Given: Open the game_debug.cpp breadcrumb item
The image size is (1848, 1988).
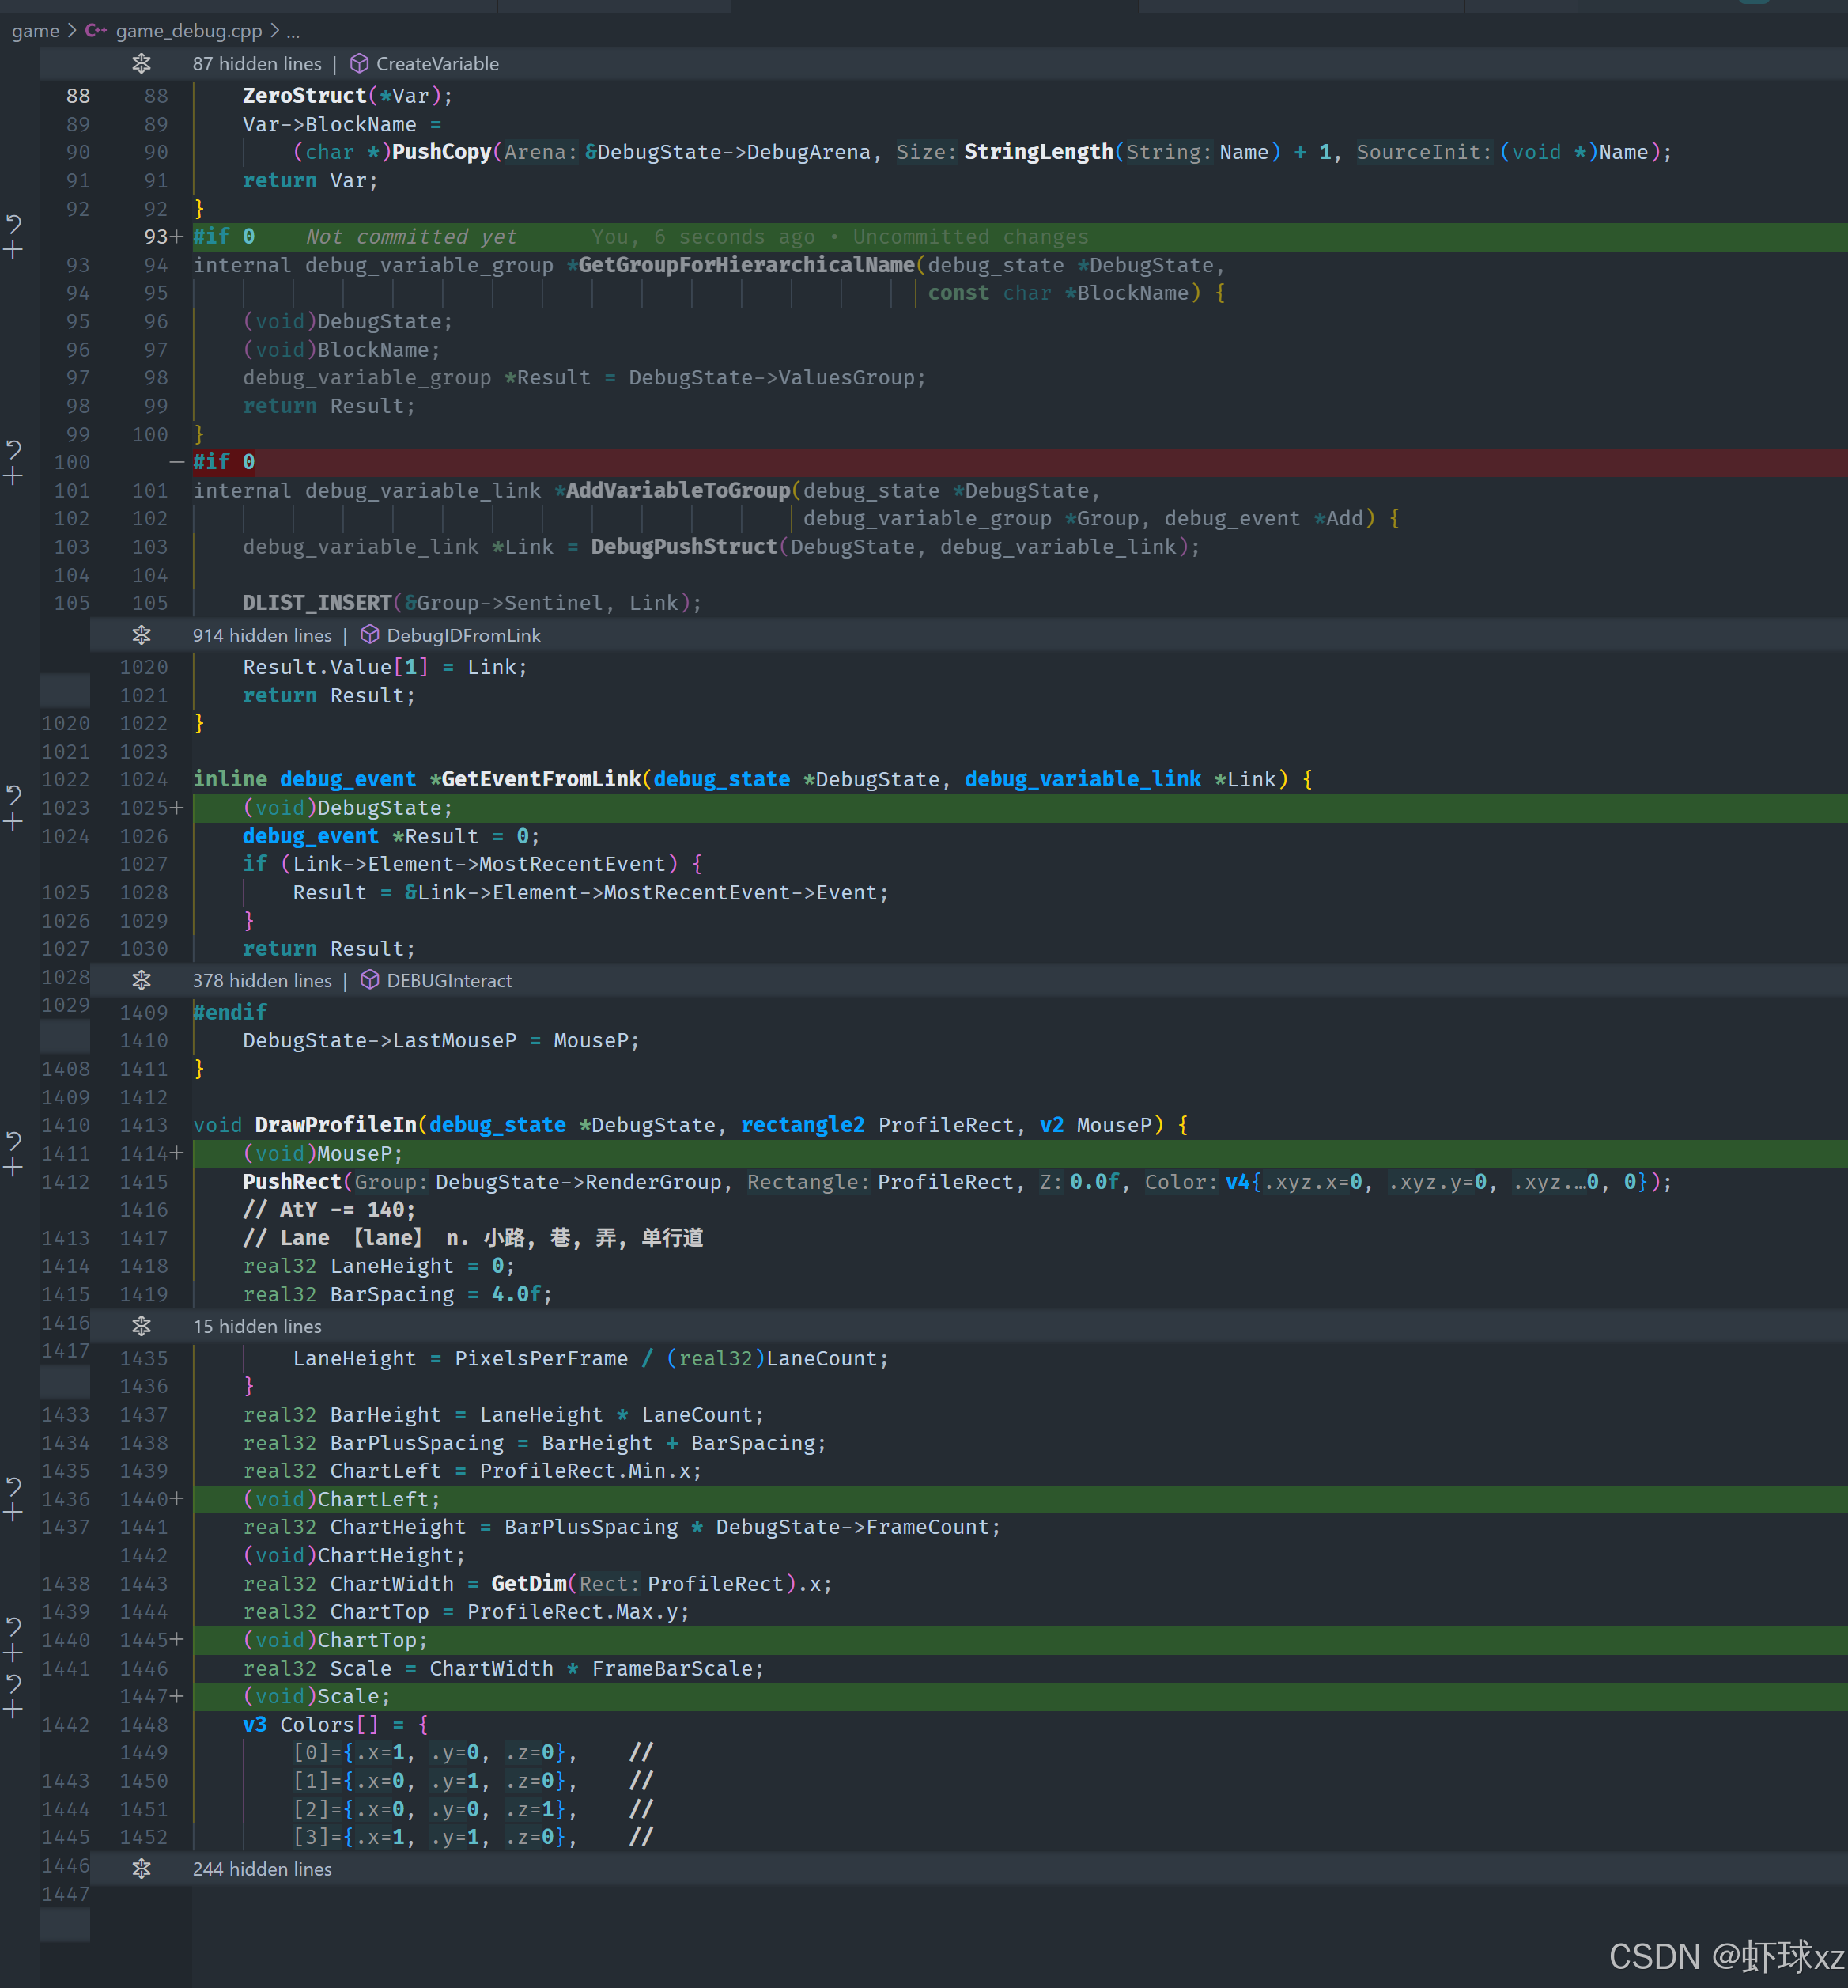Looking at the screenshot, I should pos(188,31).
